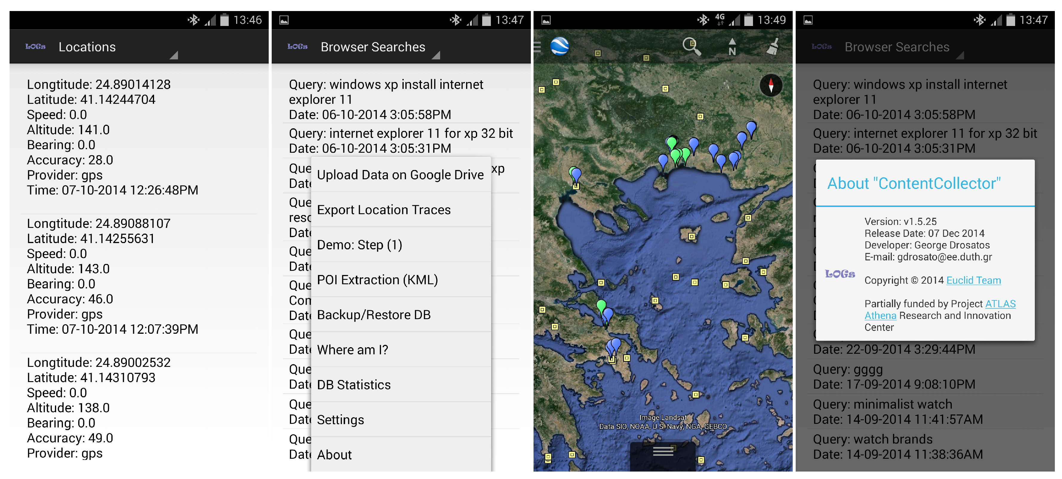1062x479 pixels.
Task: Click the Google Earth globe icon
Action: (560, 46)
